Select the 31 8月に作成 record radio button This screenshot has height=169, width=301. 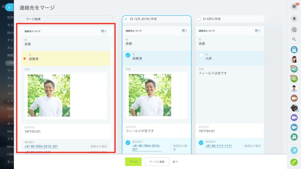(199, 19)
